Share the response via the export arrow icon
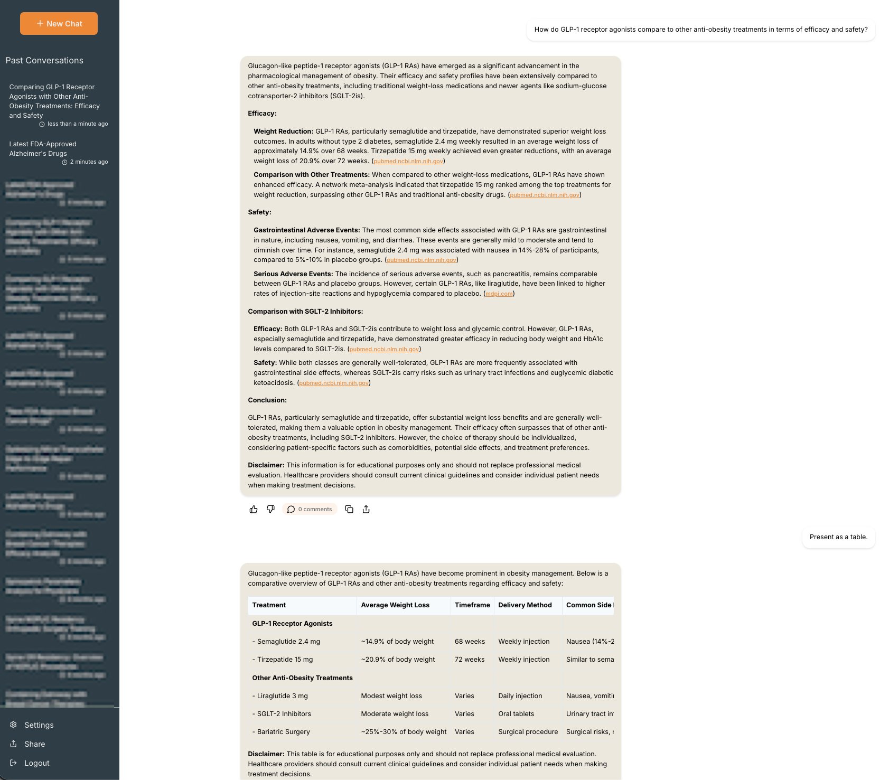 pos(366,509)
